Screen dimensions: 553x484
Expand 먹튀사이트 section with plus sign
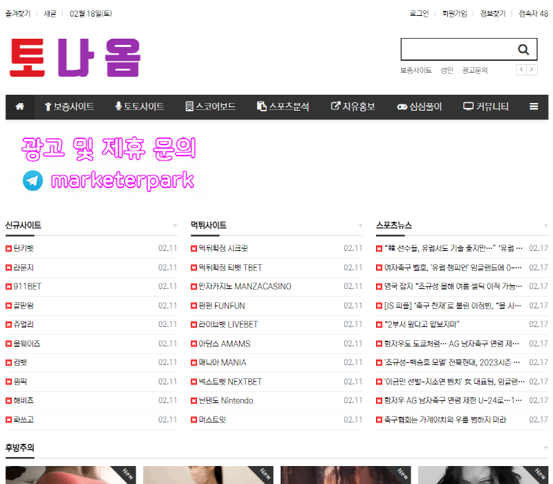360,225
